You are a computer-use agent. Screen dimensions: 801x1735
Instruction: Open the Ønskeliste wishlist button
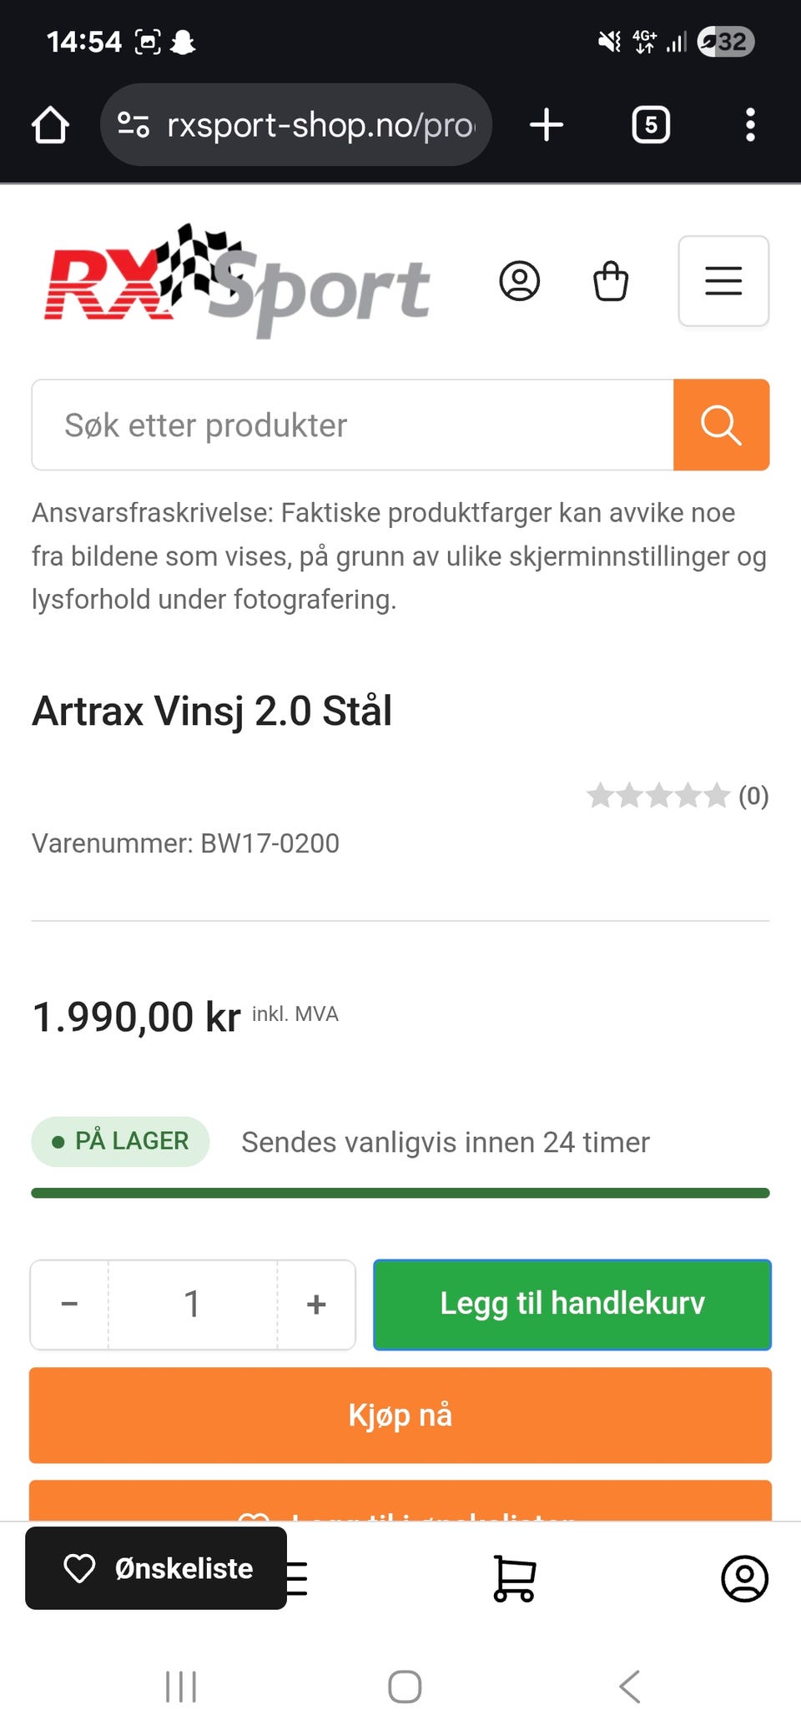click(x=156, y=1568)
